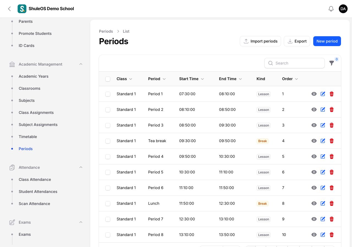Screen dimensions: 352x247
Task: Navigate to Academic Years
Action: [x=34, y=76]
